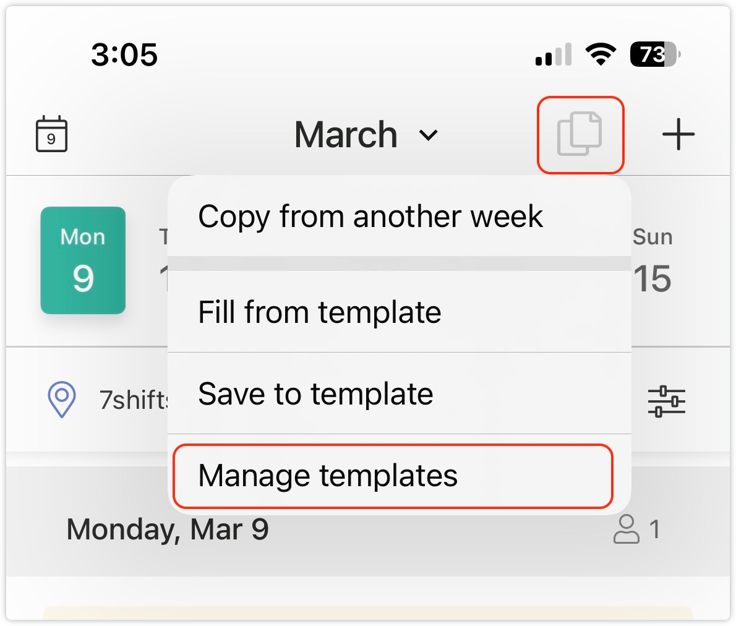Select Mon 9 day tile
This screenshot has height=626, width=736.
click(x=83, y=260)
